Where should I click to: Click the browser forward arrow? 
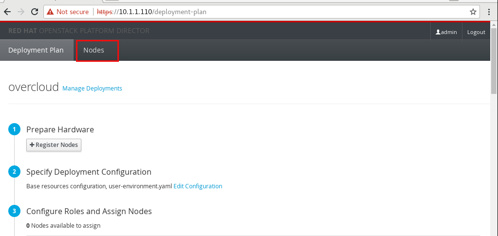21,12
